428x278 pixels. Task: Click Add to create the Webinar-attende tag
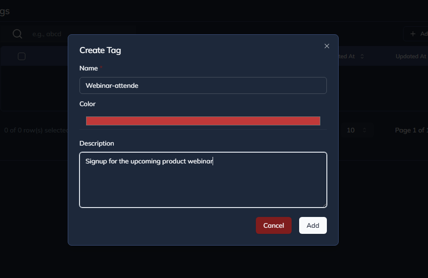pyautogui.click(x=313, y=225)
